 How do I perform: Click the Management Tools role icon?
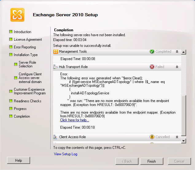click(x=56, y=52)
